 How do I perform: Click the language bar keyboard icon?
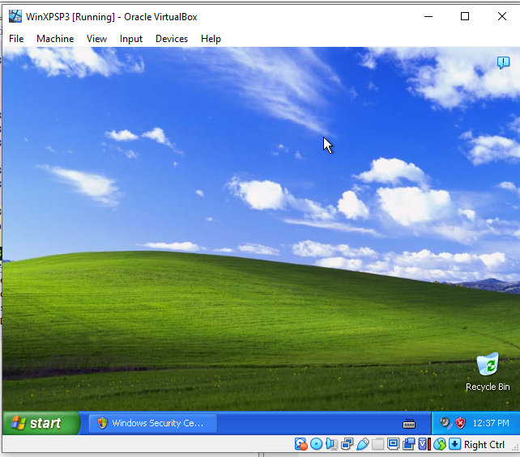click(409, 424)
